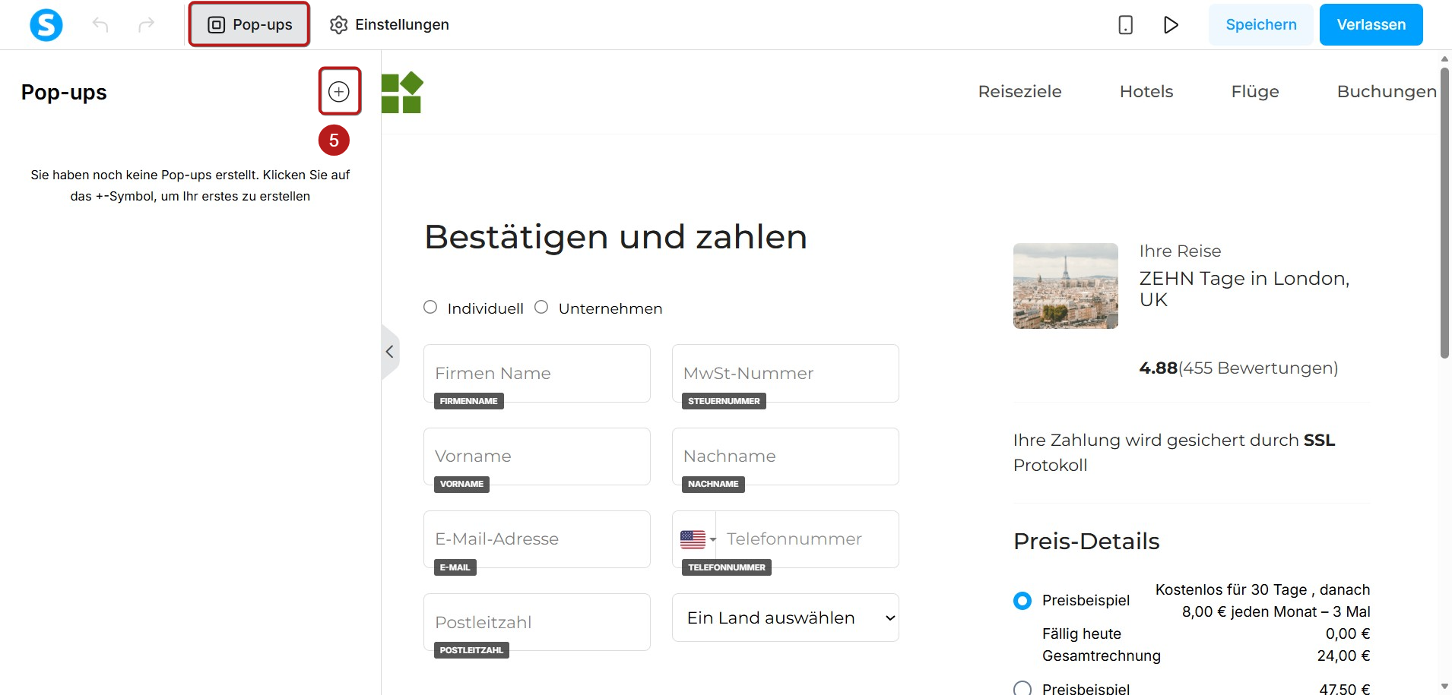Click the green site logo
1452x695 pixels.
pos(401,93)
